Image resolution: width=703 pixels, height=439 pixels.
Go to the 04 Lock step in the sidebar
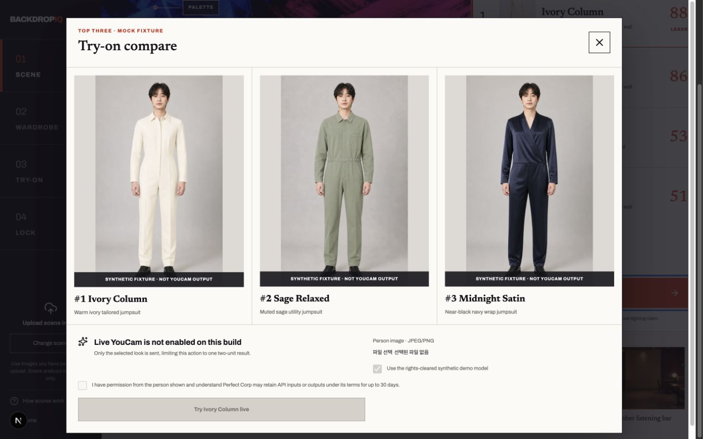coord(34,224)
